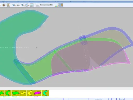Image resolution: width=133 pixels, height=100 pixels.
Task: Click the G circle toolbar icon
Action: (4, 5)
